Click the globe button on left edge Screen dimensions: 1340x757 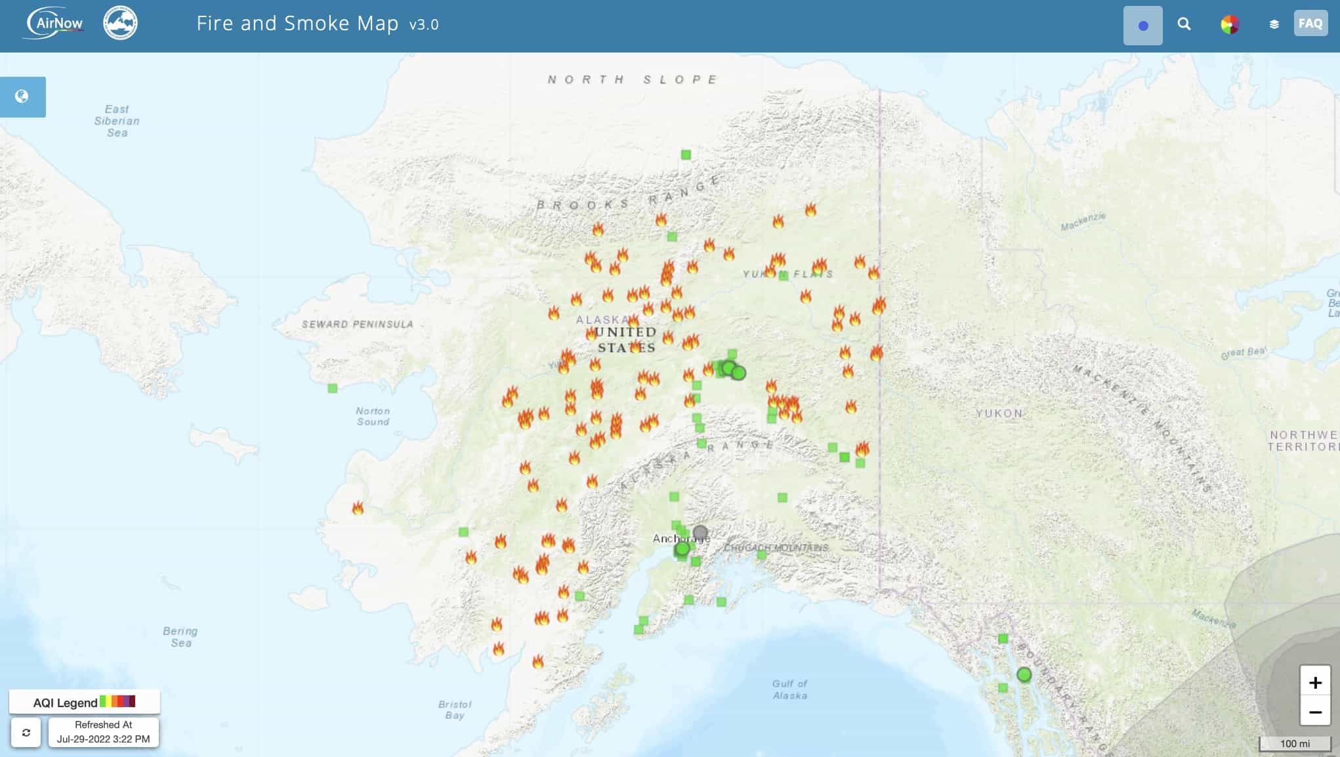(22, 97)
